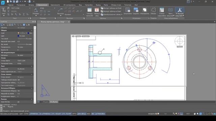The height and width of the screenshot is (121, 216).
Task: Collapse the Лист section in properties
Action: tap(32, 66)
